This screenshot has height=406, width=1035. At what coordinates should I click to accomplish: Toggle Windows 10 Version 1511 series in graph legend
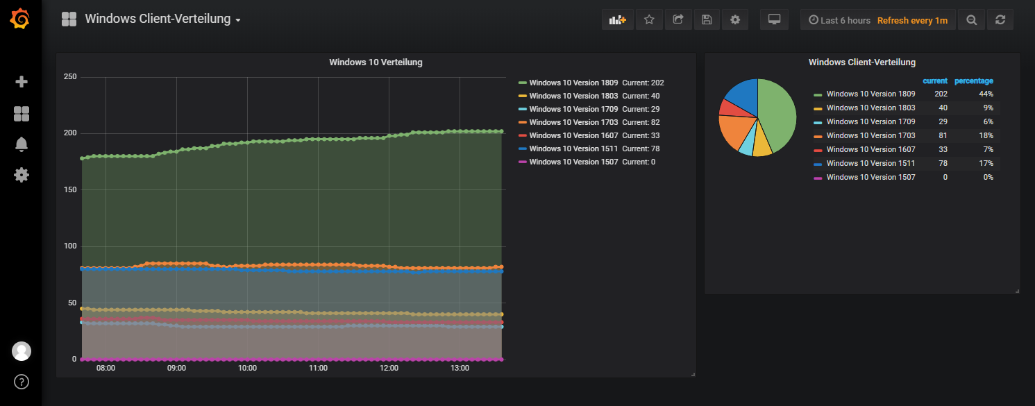[x=573, y=149]
